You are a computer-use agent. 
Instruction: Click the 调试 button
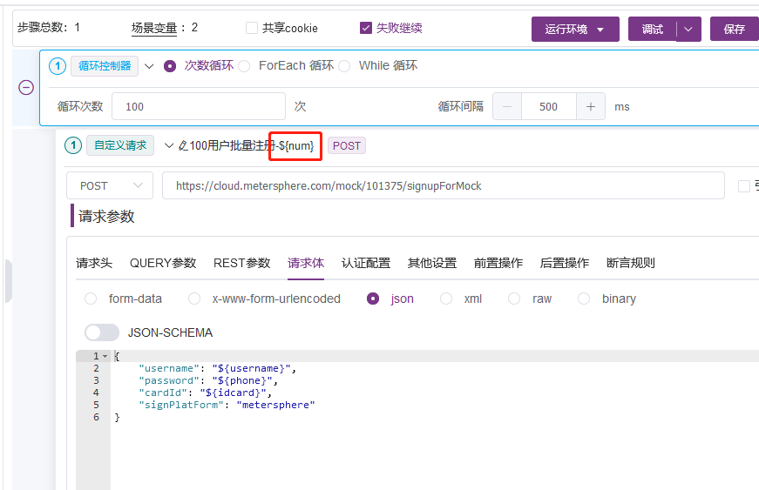[x=652, y=29]
